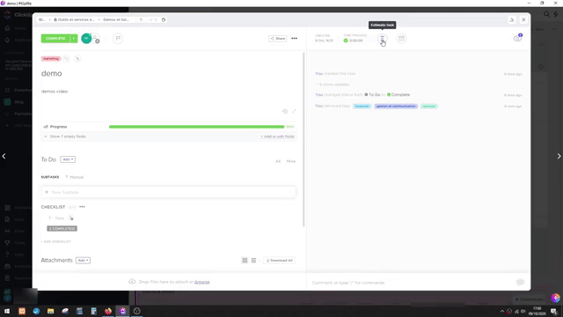Screen dimensions: 563x317
Task: Click the Share button
Action: tap(278, 39)
